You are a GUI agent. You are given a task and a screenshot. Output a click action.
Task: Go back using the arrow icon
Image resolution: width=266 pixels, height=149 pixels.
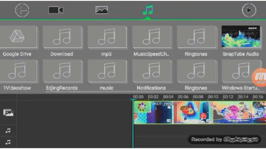click(x=22, y=10)
